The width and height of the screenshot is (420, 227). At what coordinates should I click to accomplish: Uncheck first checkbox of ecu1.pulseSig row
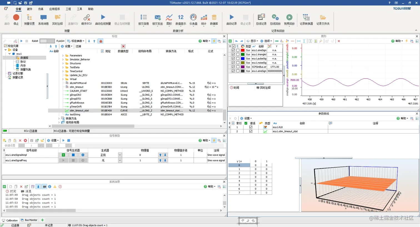click(233, 59)
